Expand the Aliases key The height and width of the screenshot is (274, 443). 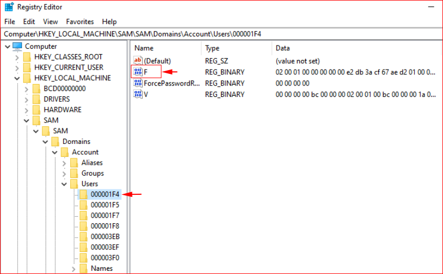pos(64,163)
